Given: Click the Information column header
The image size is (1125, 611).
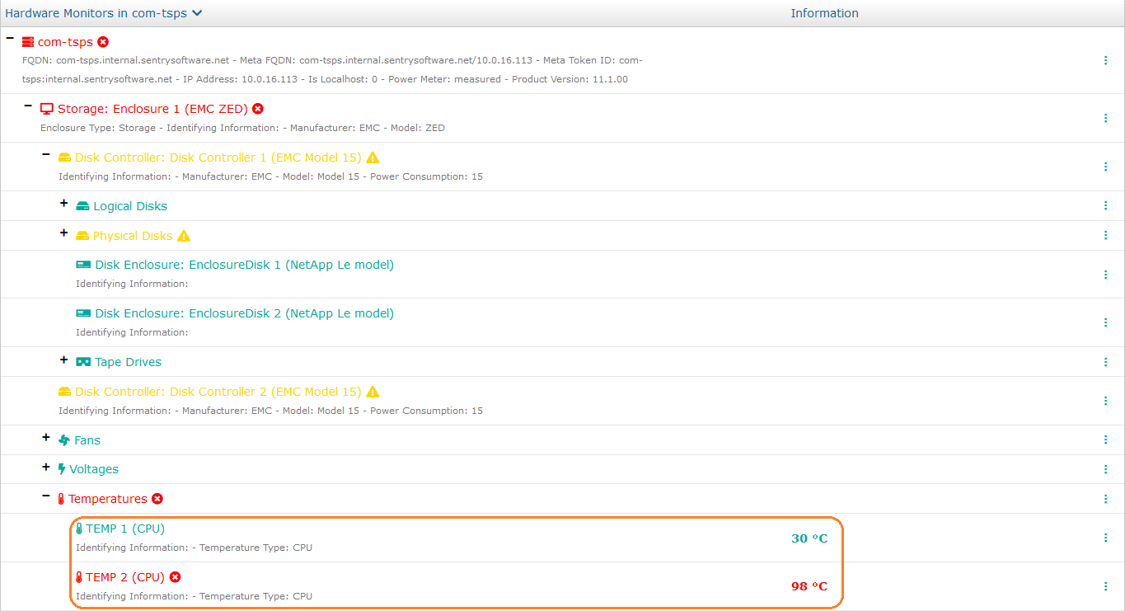Looking at the screenshot, I should tap(824, 13).
